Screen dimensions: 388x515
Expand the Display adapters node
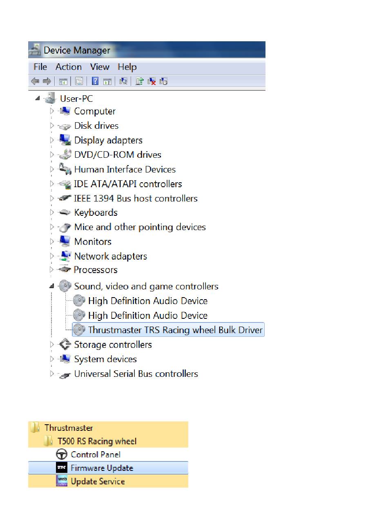click(x=52, y=140)
